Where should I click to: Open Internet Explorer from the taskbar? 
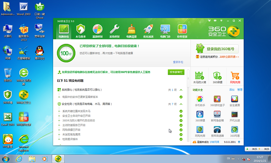pos(19,159)
